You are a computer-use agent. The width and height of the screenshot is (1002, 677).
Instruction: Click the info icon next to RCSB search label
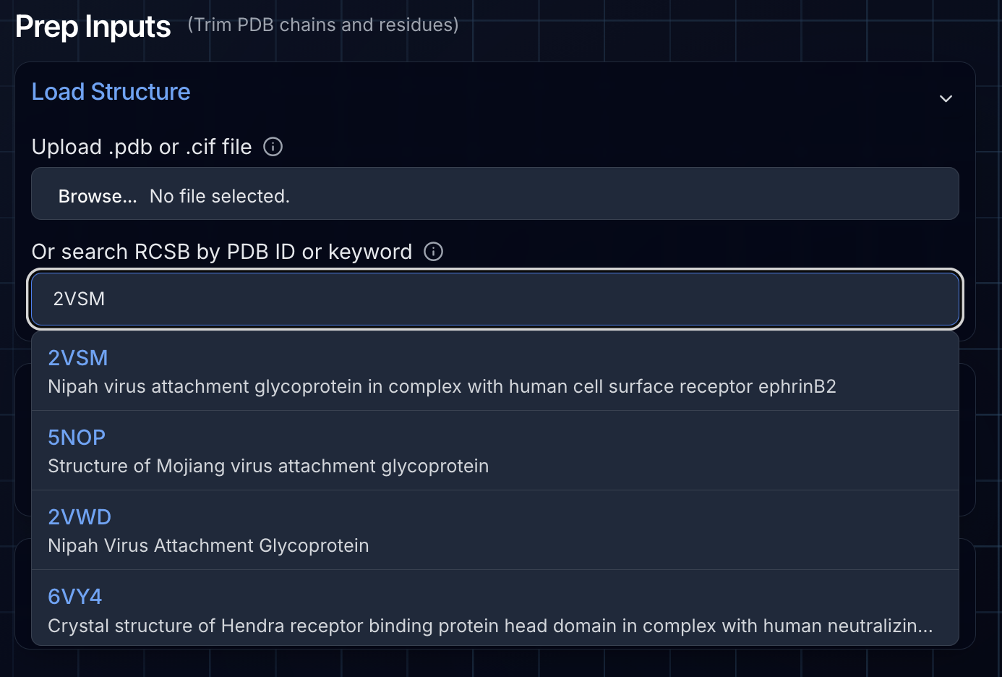[433, 252]
